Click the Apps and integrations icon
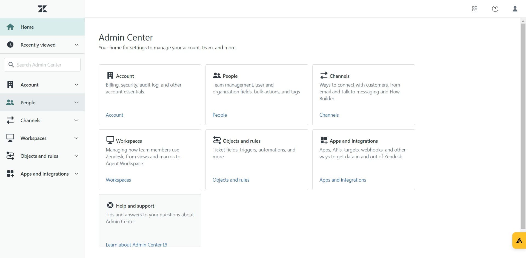This screenshot has width=526, height=258. [10, 174]
